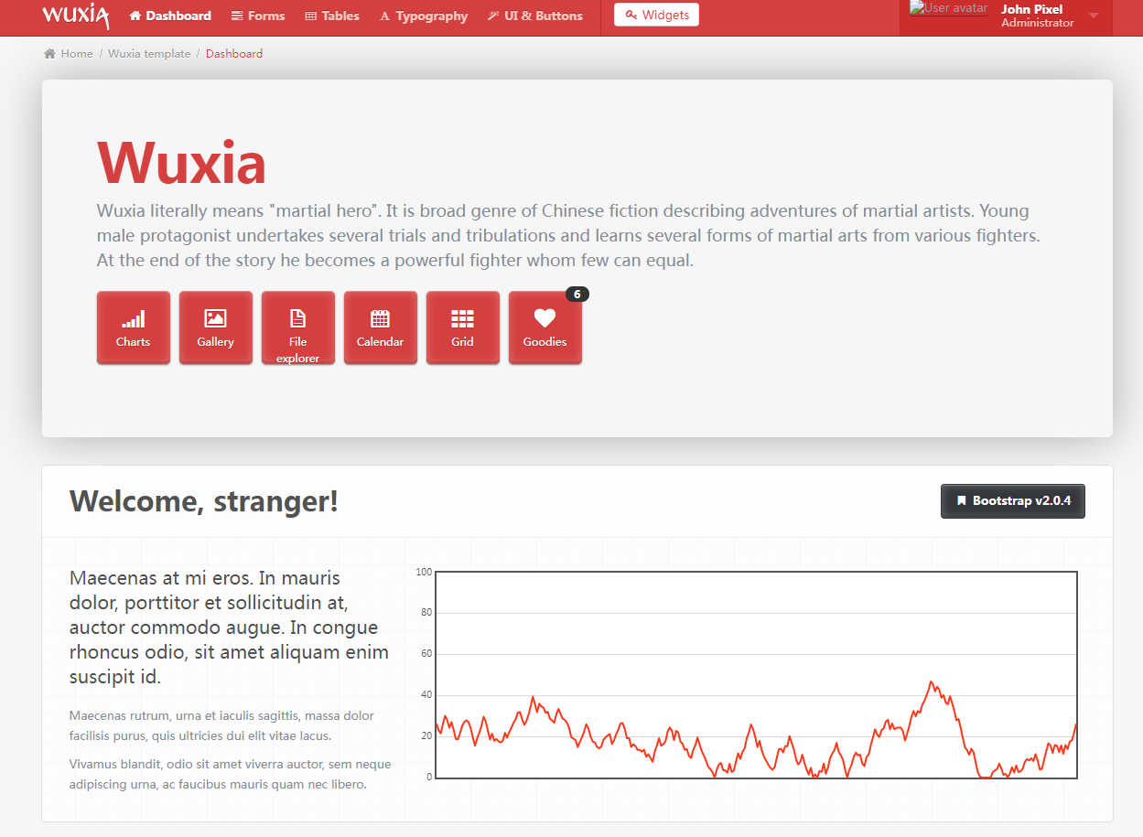This screenshot has width=1143, height=837.
Task: Open the Forms navigation menu
Action: click(258, 16)
